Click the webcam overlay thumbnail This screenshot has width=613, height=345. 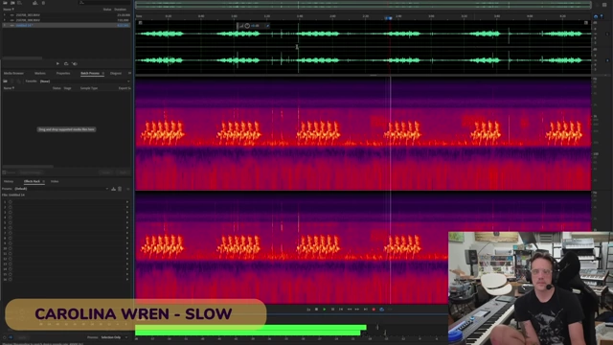[531, 287]
